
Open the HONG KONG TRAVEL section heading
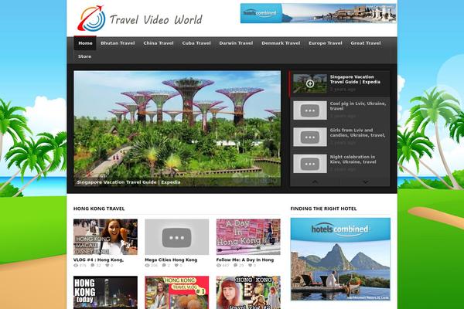click(99, 209)
